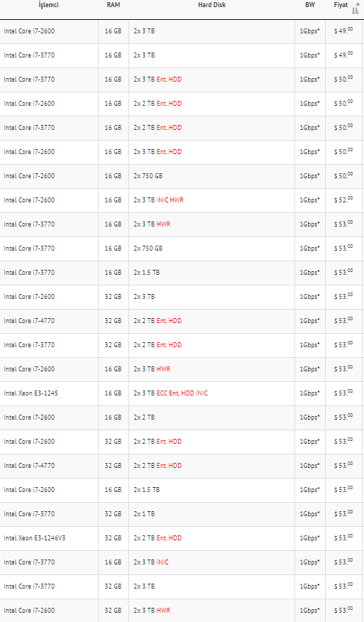Select first Intel Core i7-4770 32 GB row
The height and width of the screenshot is (622, 364).
pyautogui.click(x=182, y=321)
